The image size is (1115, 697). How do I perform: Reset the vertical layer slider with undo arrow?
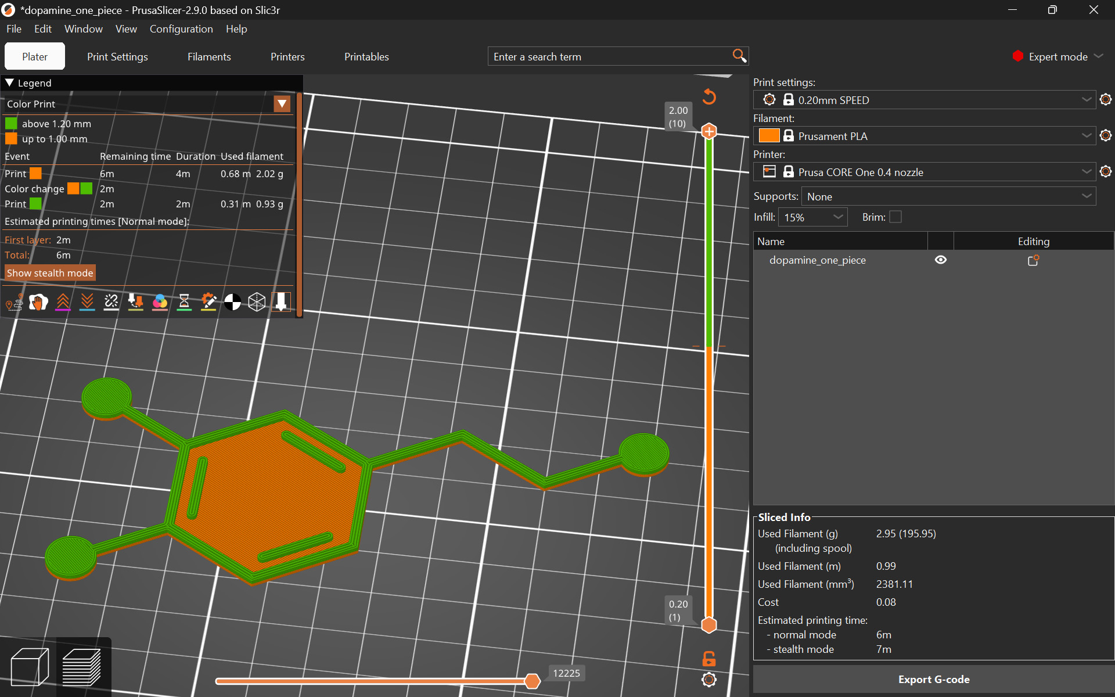(x=709, y=96)
